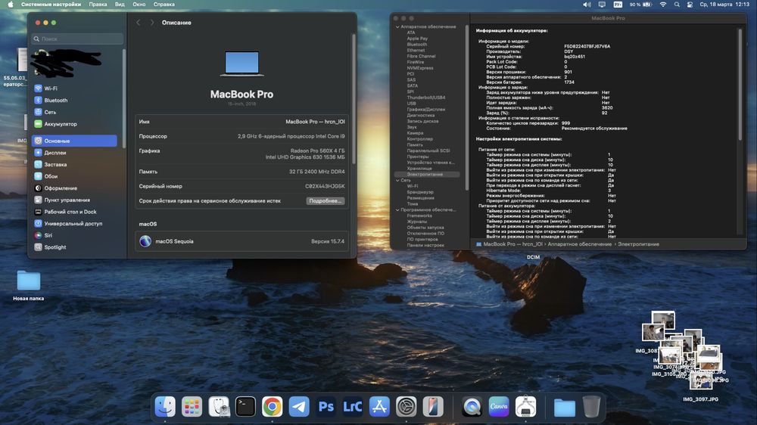757x425 pixels.
Task: Open the Правка menu
Action: [98, 5]
